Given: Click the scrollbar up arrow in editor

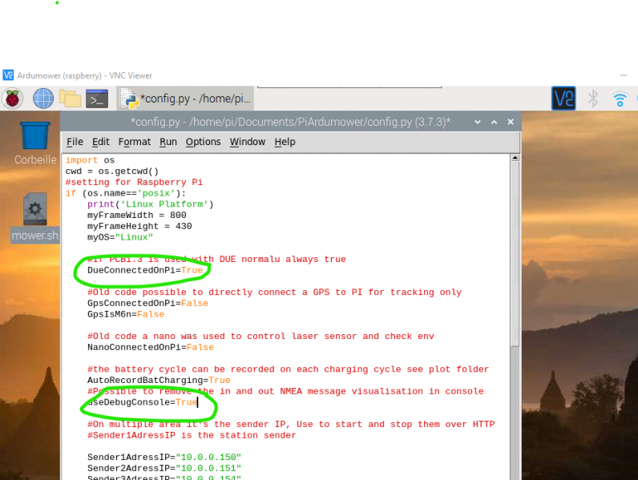Looking at the screenshot, I should (515, 158).
